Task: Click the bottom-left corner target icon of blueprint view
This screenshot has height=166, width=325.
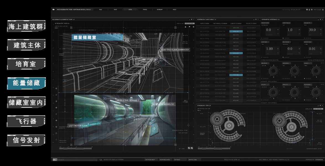Action: coord(71,144)
